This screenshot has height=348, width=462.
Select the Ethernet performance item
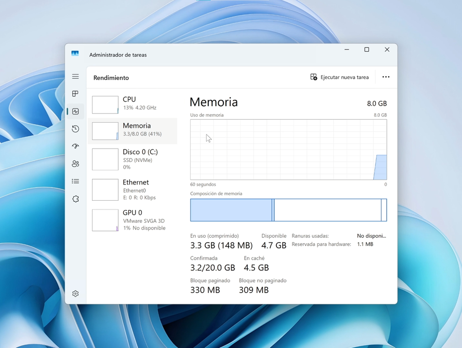(x=133, y=190)
